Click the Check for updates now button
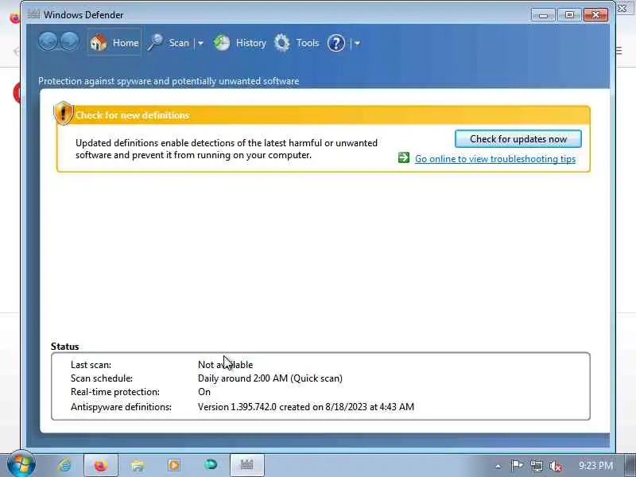 (518, 139)
